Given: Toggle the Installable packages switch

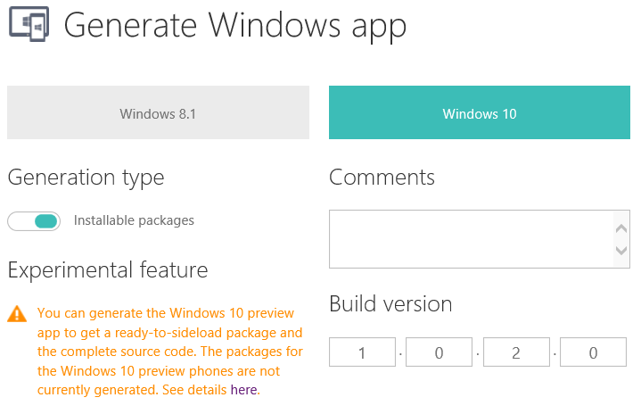Looking at the screenshot, I should click(x=34, y=221).
